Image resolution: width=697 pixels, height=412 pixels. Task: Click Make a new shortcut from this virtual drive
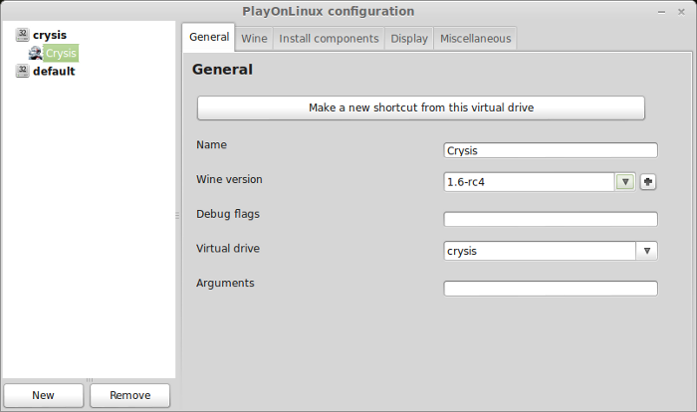pos(421,107)
